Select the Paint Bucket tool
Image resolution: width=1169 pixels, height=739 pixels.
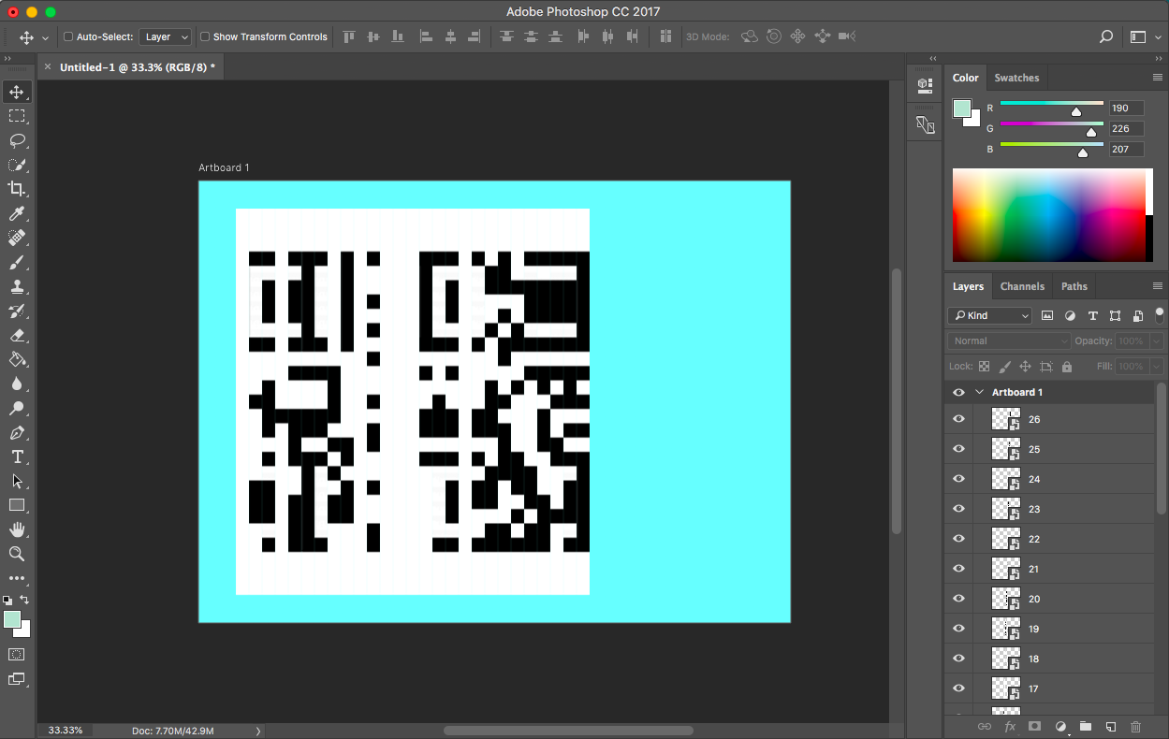[x=17, y=359]
